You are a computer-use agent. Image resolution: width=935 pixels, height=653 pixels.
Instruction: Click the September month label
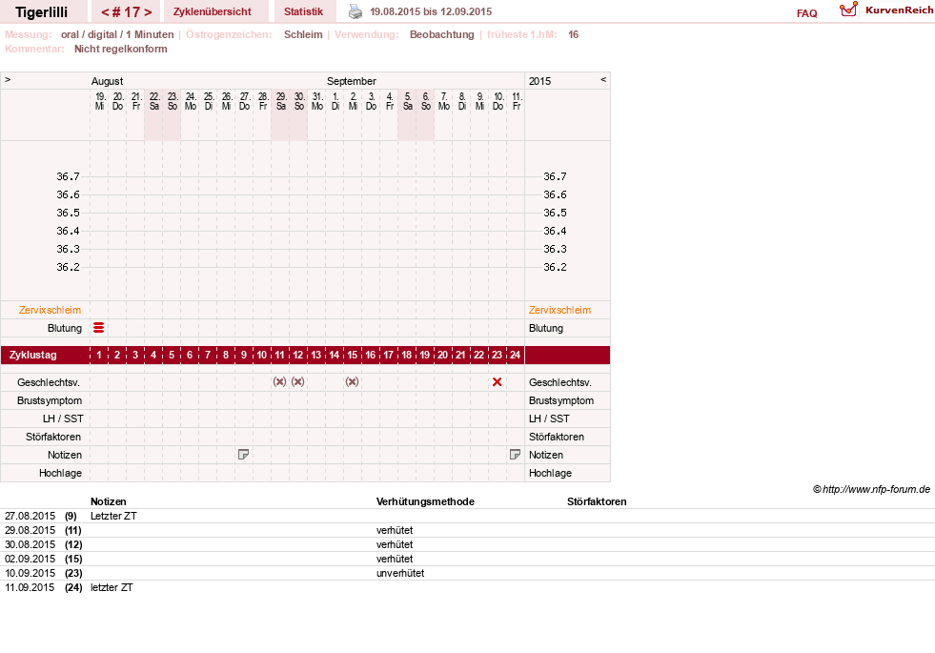352,81
